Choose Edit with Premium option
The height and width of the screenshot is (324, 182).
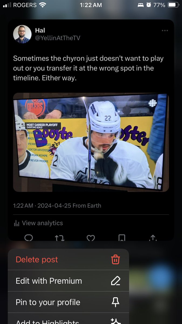tap(68, 281)
